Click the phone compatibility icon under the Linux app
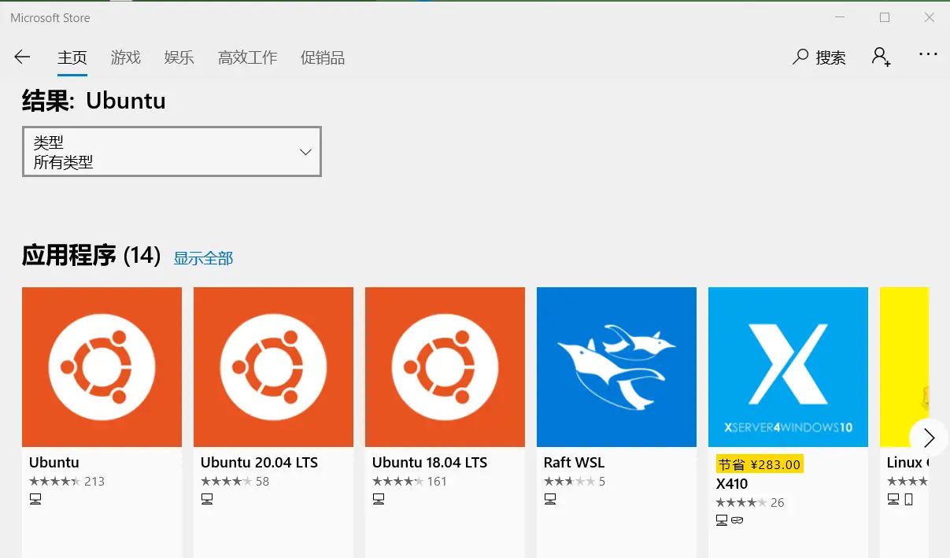950x558 pixels. coord(908,499)
